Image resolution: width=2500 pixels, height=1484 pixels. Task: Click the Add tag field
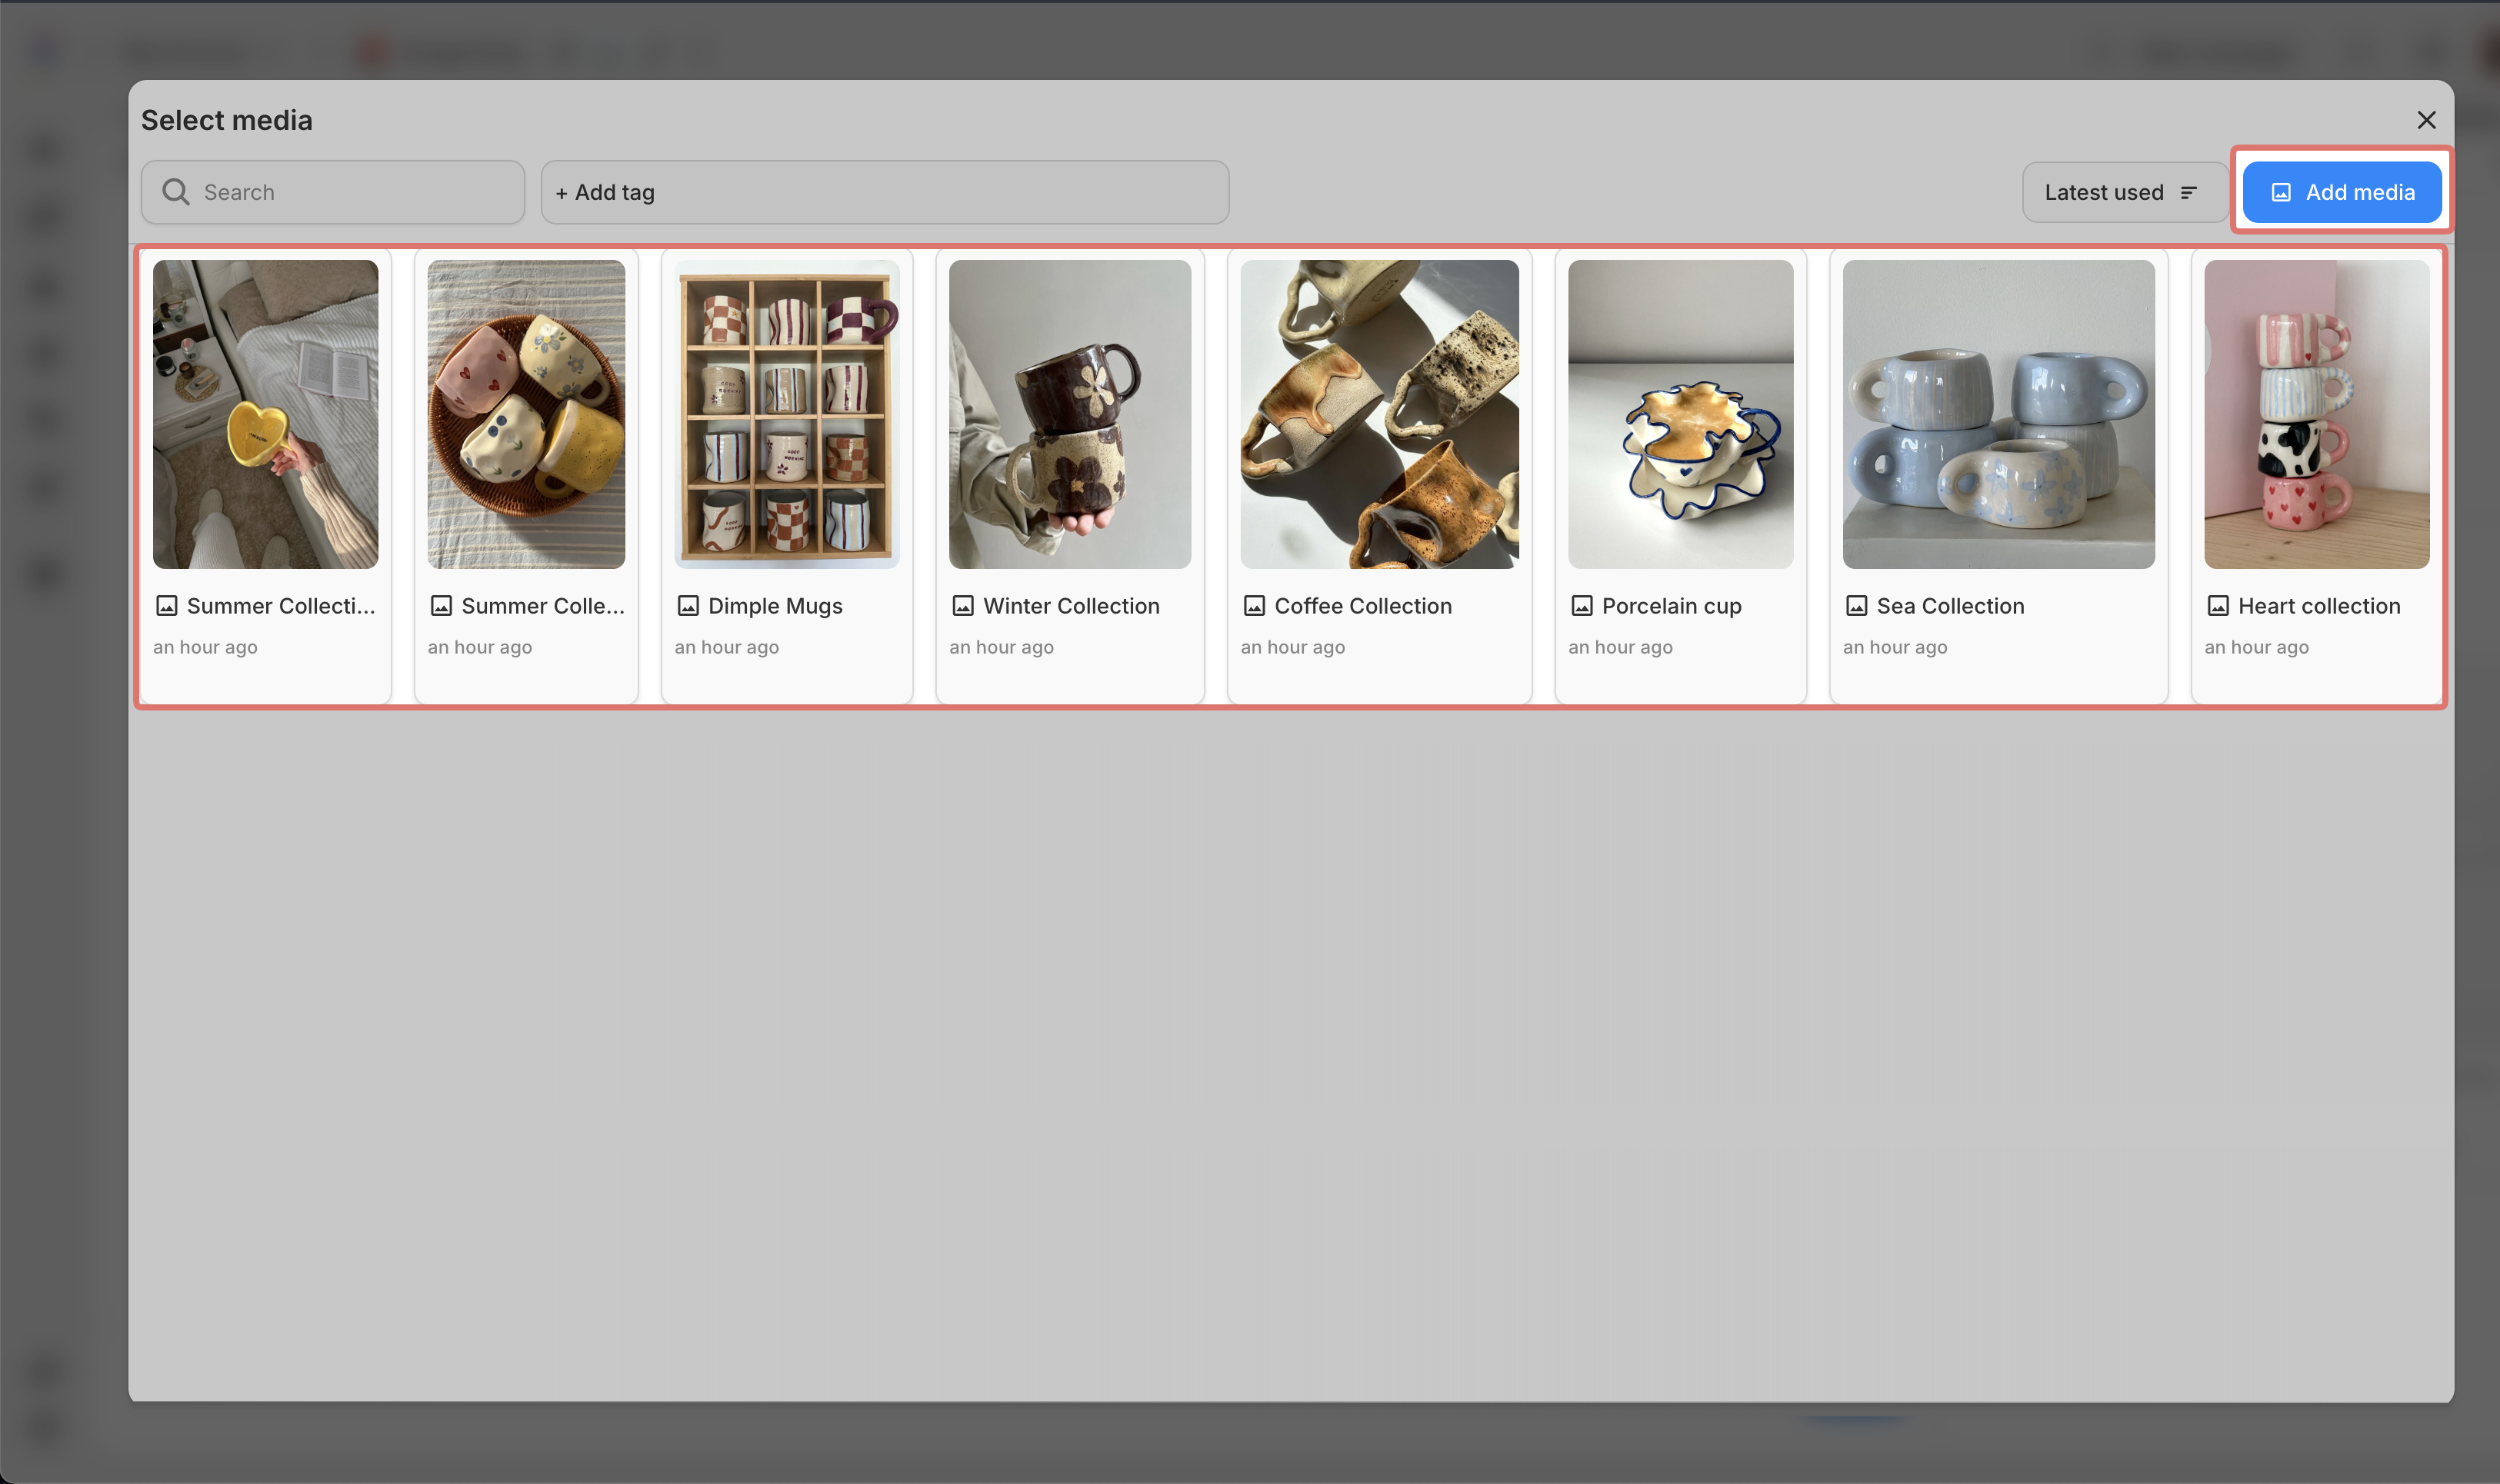[x=885, y=192]
